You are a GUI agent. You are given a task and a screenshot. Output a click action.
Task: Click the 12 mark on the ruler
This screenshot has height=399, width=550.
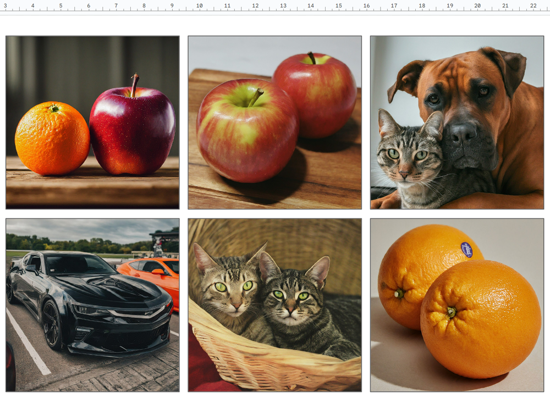pyautogui.click(x=255, y=5)
